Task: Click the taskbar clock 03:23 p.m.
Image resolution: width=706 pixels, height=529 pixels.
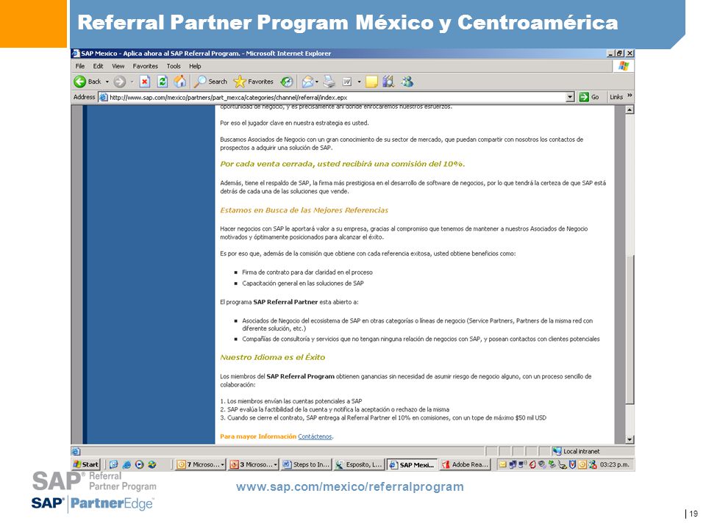Action: tap(614, 464)
